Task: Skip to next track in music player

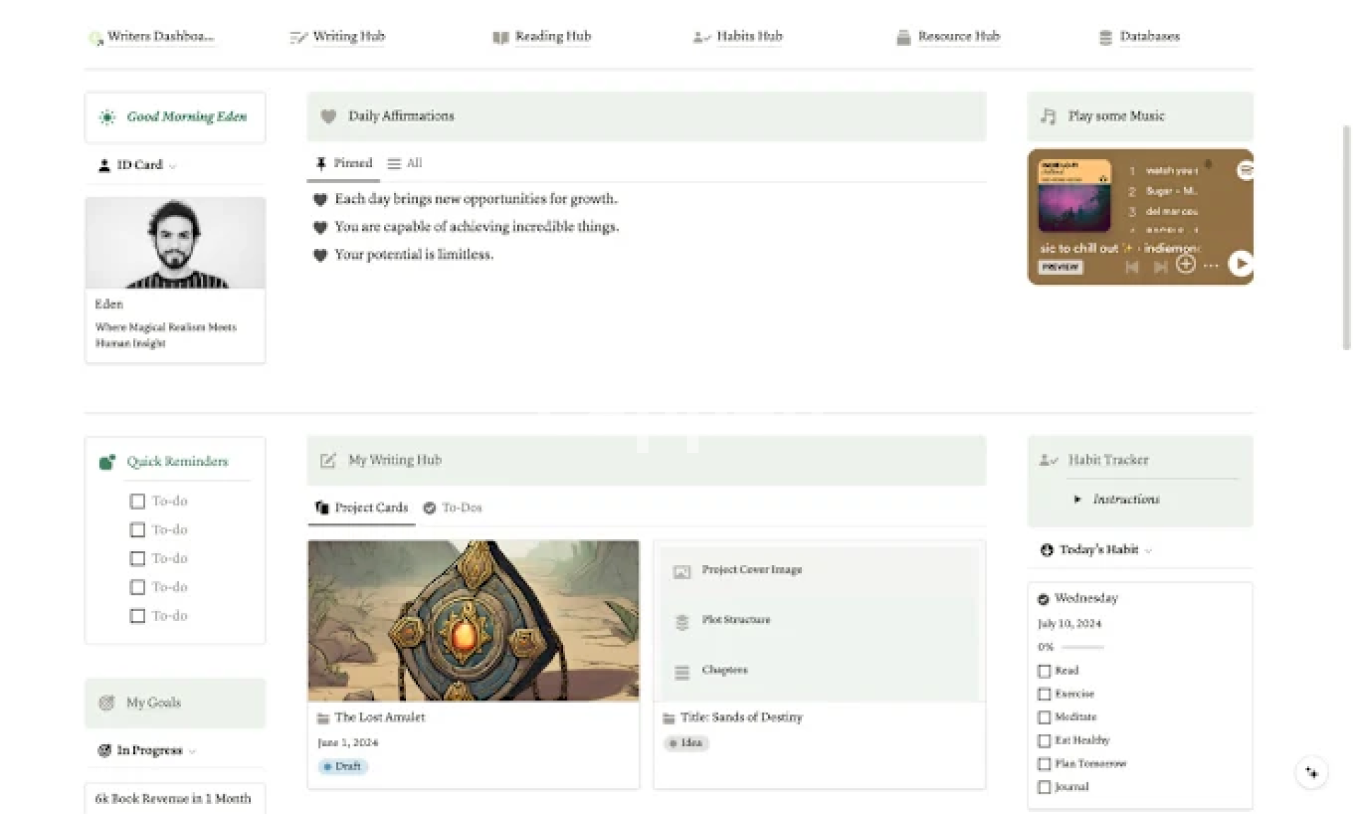Action: click(x=1160, y=266)
